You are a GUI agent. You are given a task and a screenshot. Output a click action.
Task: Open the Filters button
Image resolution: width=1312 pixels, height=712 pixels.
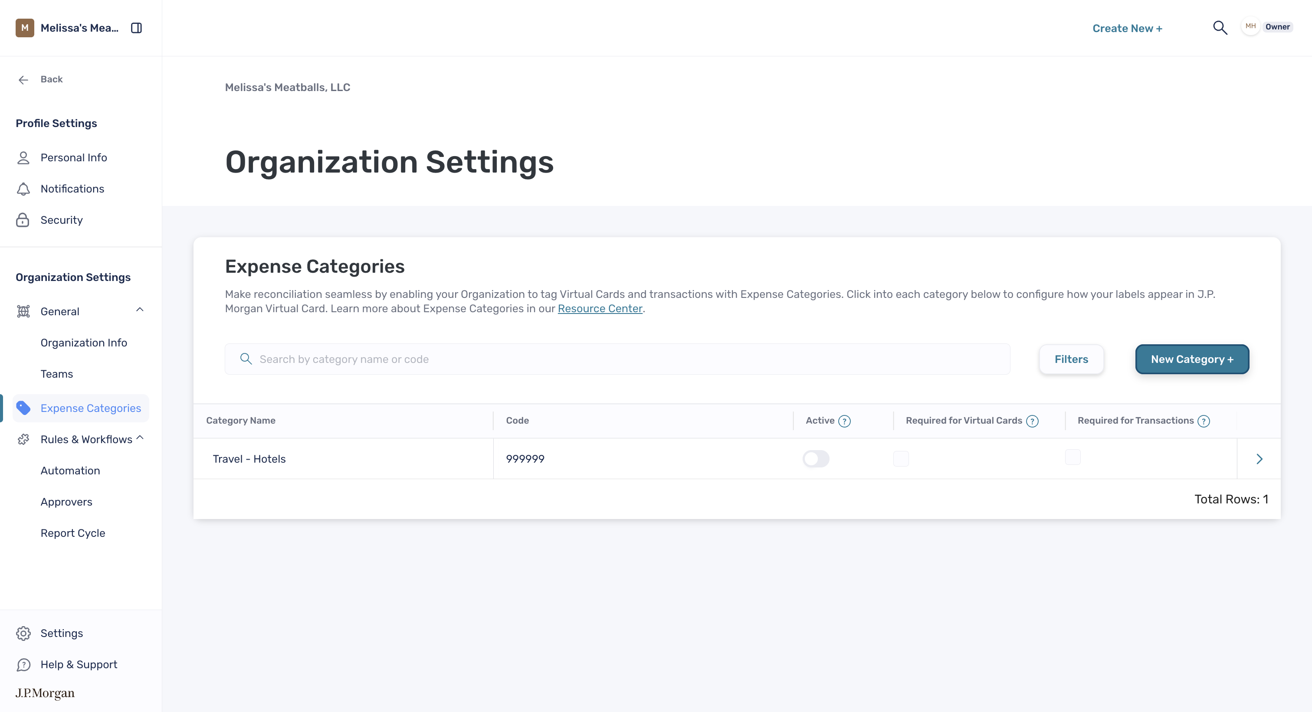[x=1071, y=359]
